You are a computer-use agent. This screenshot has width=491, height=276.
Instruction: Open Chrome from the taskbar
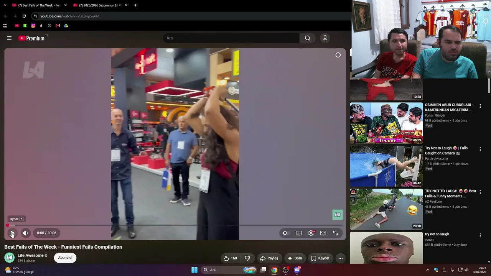pyautogui.click(x=274, y=270)
